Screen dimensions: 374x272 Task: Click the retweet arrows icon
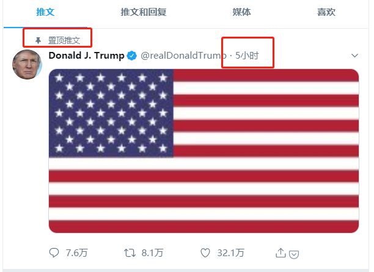[x=130, y=253]
